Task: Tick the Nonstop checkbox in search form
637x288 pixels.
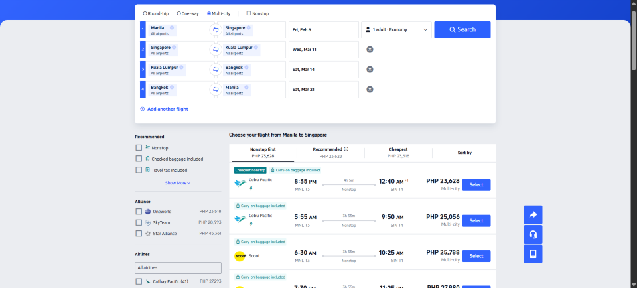Action: tap(249, 13)
